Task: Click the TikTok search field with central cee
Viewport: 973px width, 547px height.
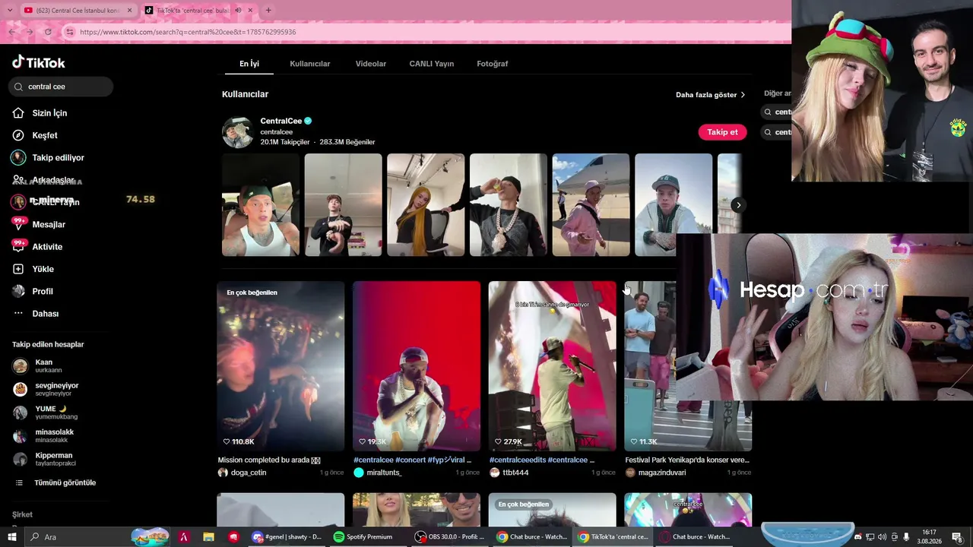Action: (61, 87)
